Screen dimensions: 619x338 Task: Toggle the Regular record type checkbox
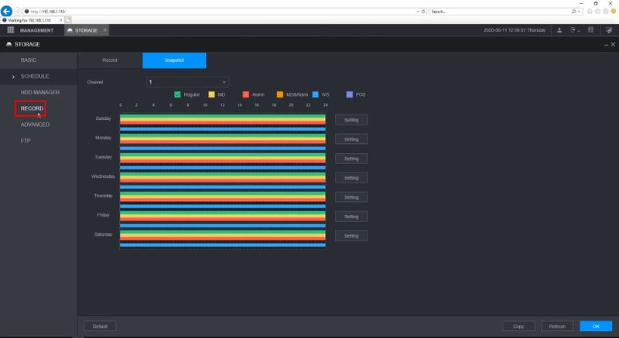click(177, 94)
